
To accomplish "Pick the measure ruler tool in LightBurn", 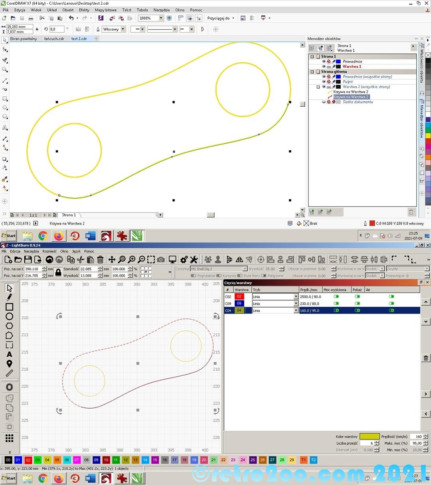I will pos(9,373).
